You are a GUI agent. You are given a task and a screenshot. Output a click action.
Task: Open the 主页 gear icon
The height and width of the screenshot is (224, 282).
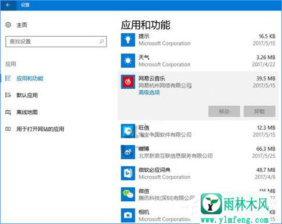click(8, 24)
